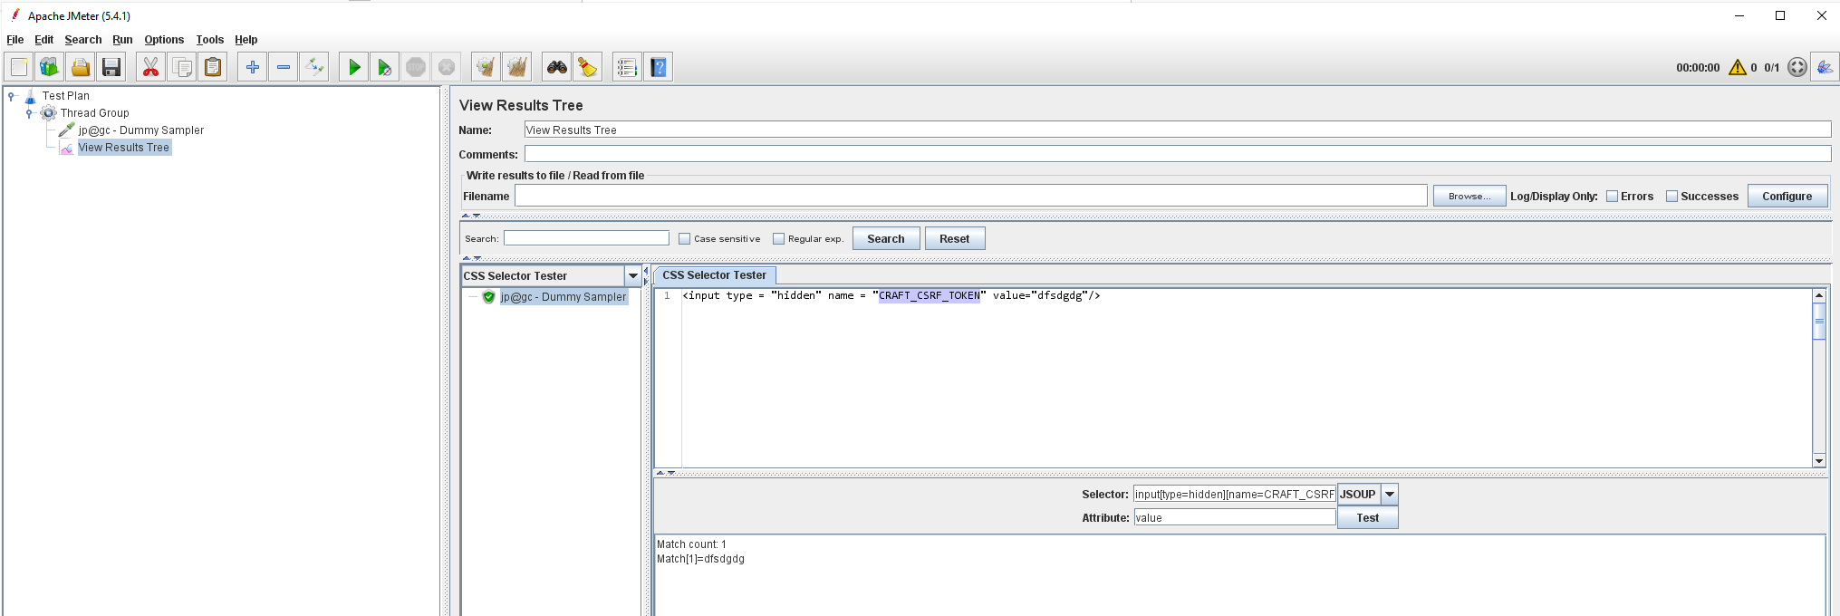Click the Browse... button
Image resolution: width=1840 pixels, height=616 pixels.
click(x=1469, y=197)
